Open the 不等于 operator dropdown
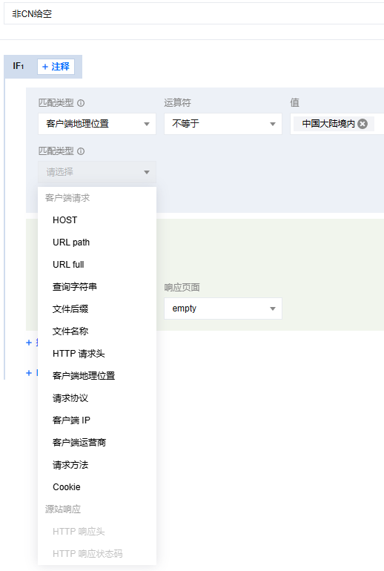 tap(222, 124)
